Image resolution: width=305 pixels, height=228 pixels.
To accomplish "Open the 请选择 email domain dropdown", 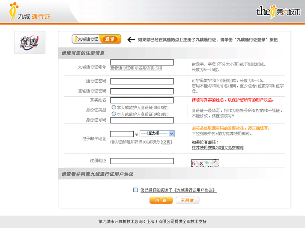I will (x=157, y=133).
